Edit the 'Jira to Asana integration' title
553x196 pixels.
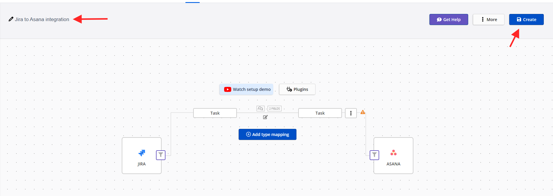42,19
